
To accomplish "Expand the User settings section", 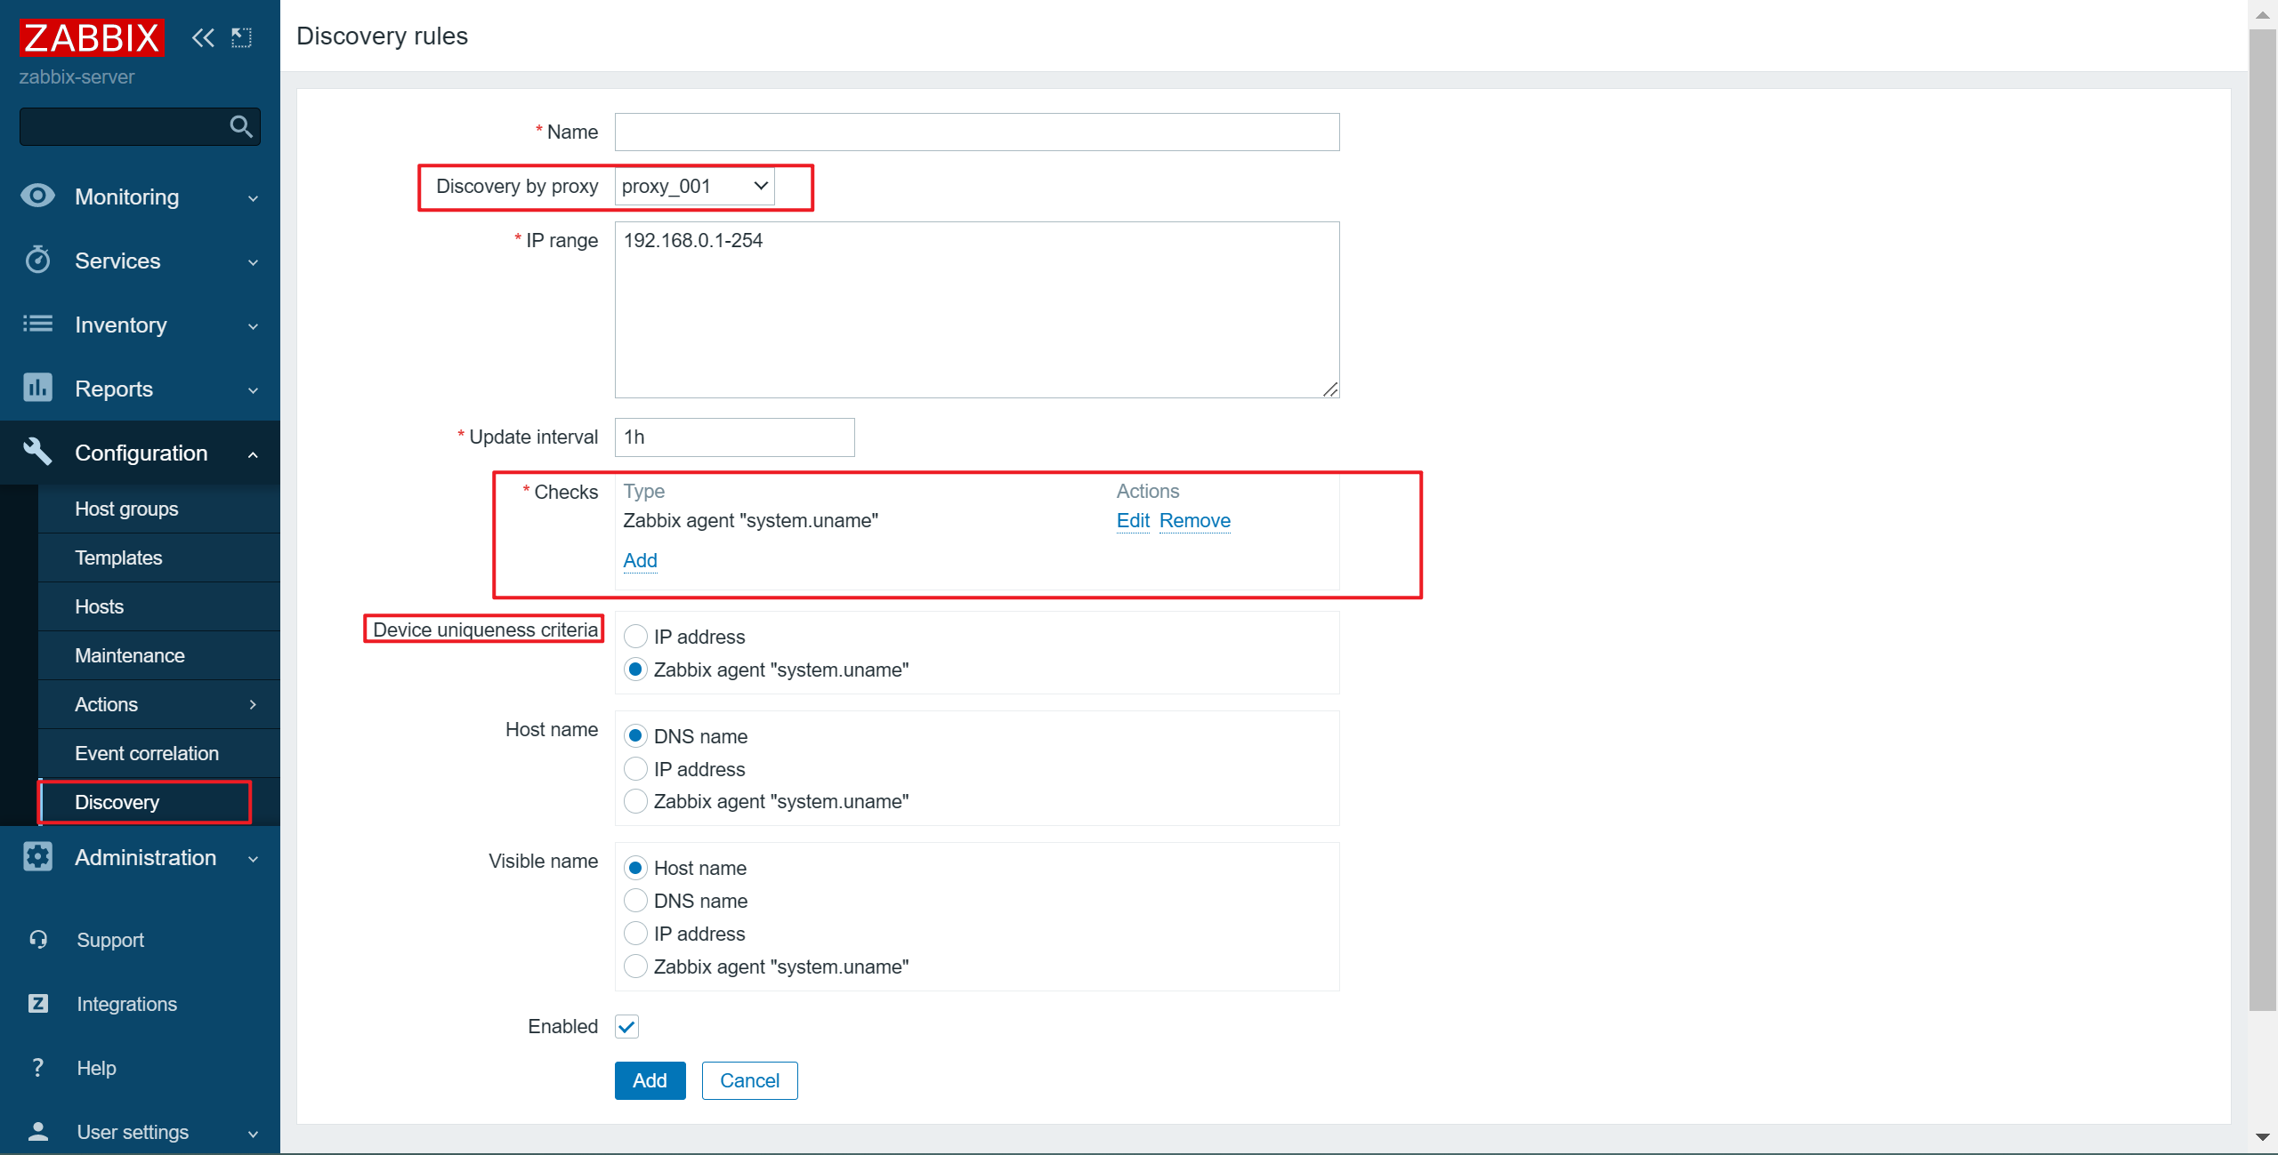I will pos(140,1132).
